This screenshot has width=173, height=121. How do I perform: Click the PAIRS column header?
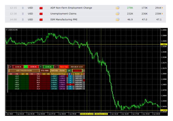[77, 74]
